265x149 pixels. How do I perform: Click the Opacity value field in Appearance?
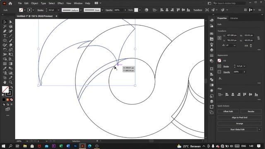pyautogui.click(x=238, y=72)
